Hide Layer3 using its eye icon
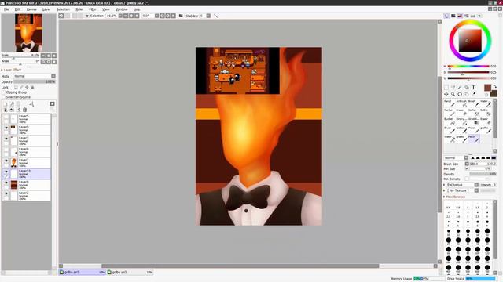The height and width of the screenshot is (282, 503). click(6, 139)
